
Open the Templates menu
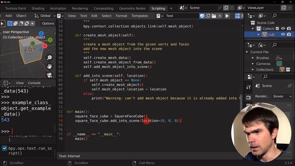(140, 16)
